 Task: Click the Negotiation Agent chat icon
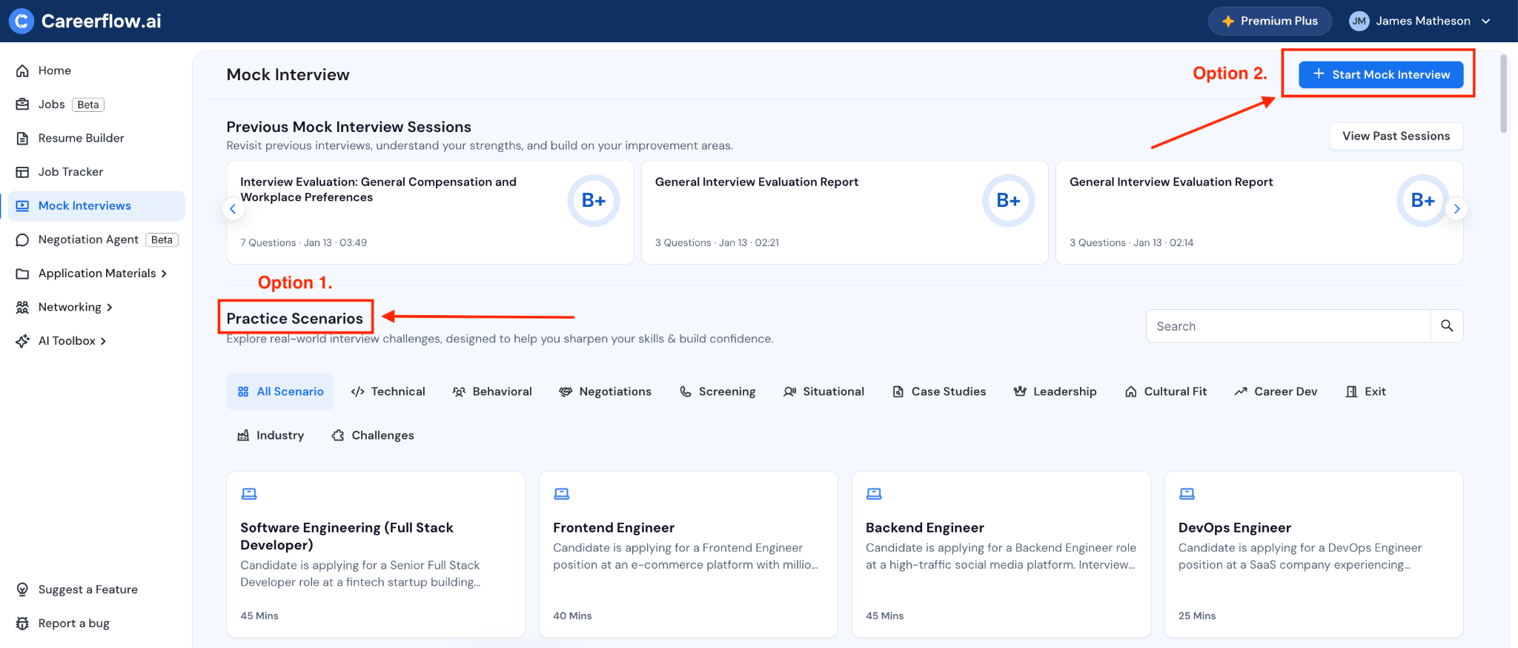tap(23, 239)
